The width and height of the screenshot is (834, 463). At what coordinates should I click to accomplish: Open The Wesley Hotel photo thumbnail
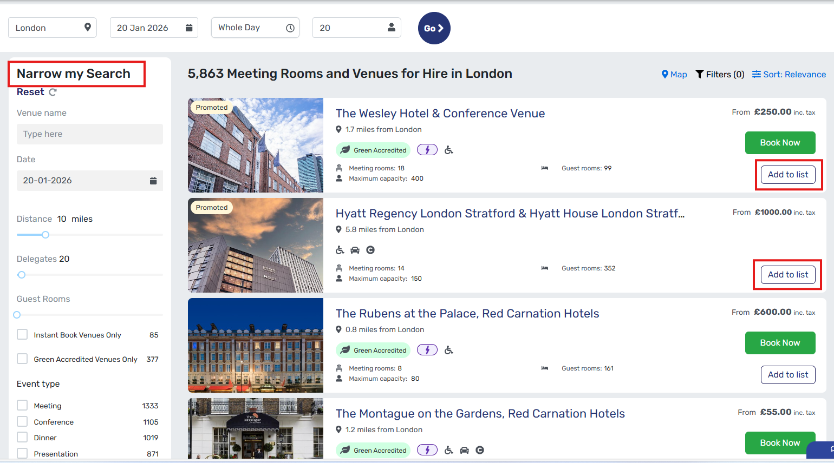(x=256, y=145)
